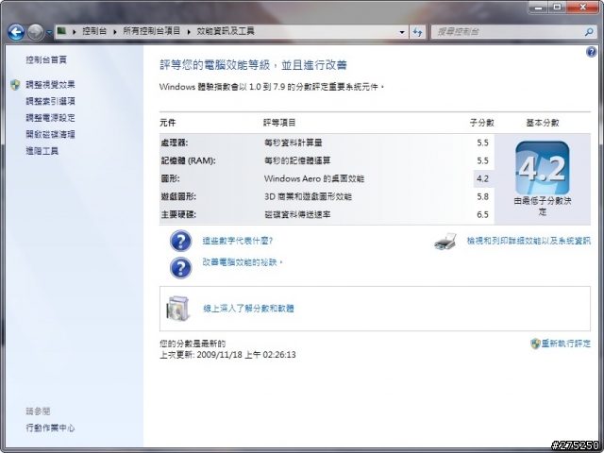Select 效能資訊及工具 breadcrumb
Screen dimensions: 604x453
(226, 31)
